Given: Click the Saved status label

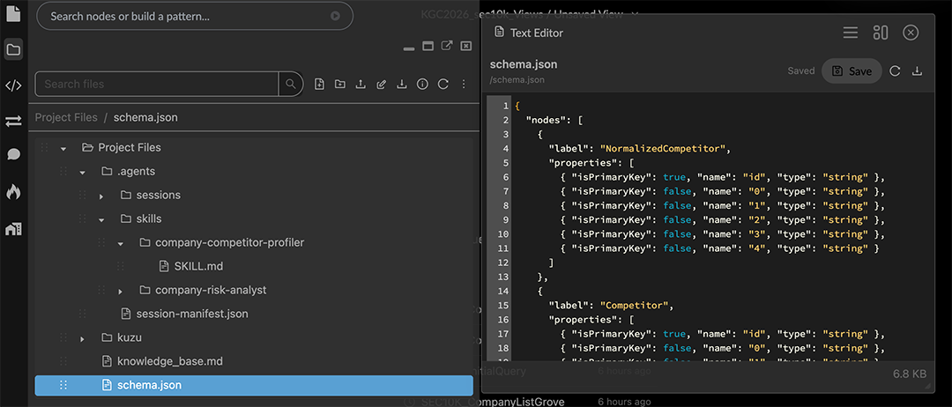Looking at the screenshot, I should point(801,71).
